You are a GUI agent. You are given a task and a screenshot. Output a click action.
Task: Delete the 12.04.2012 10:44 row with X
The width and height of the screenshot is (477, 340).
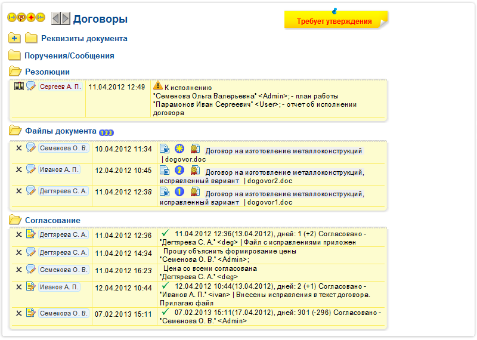(19, 287)
